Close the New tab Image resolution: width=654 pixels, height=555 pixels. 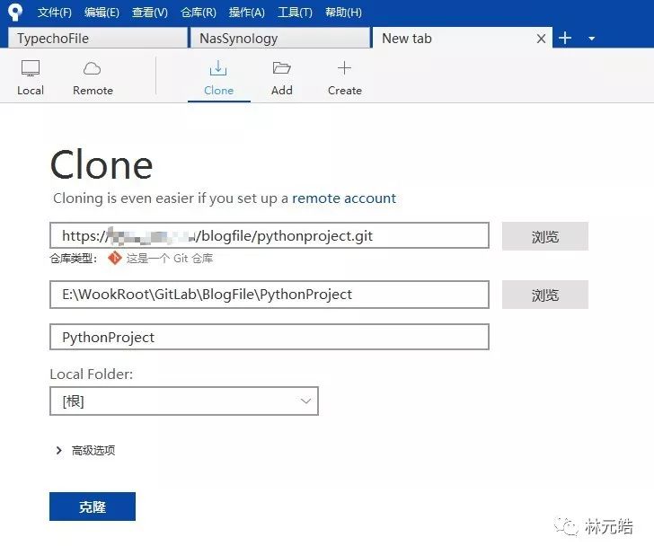tap(541, 39)
